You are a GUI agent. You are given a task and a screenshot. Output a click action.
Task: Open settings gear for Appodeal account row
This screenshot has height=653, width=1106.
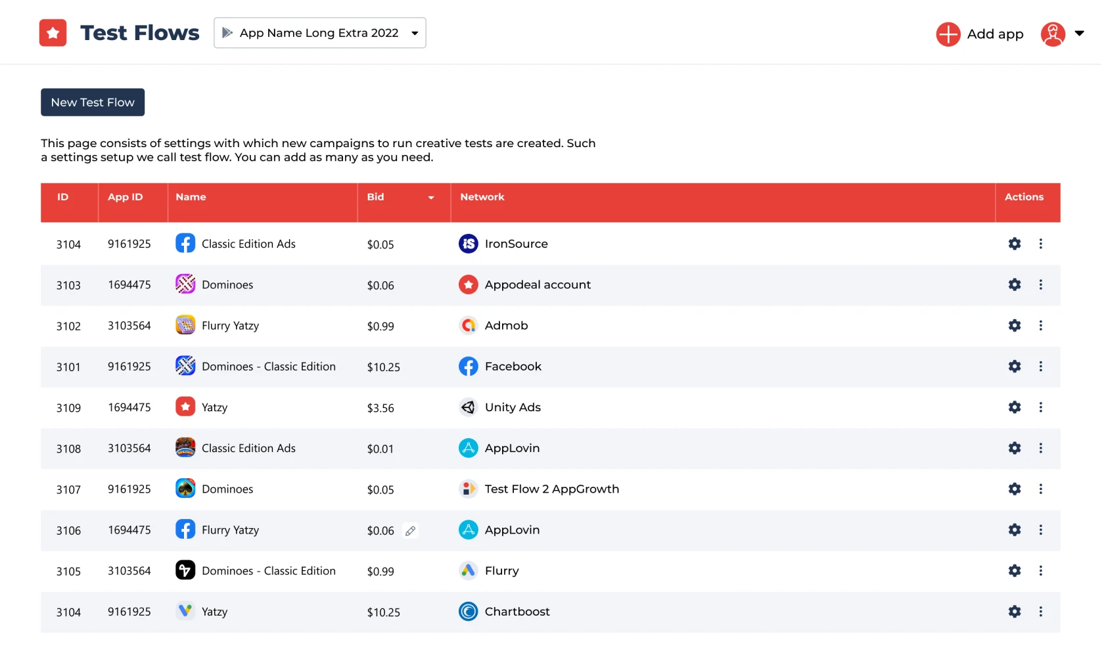coord(1015,284)
